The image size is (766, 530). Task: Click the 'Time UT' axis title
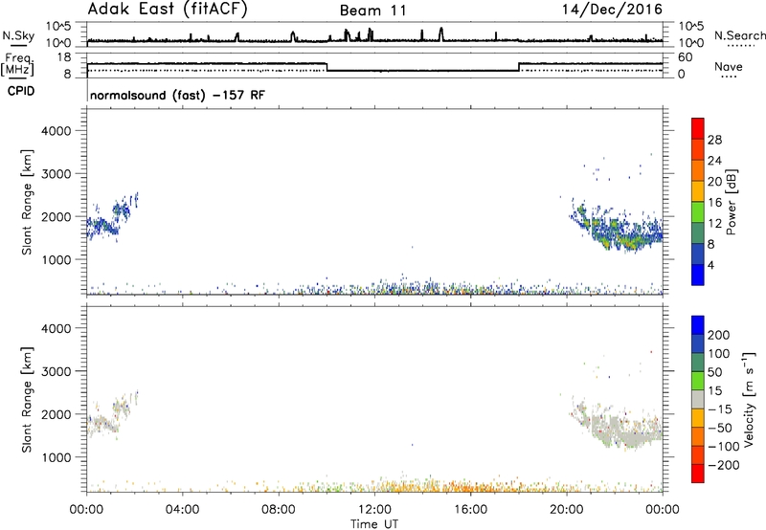pyautogui.click(x=374, y=524)
